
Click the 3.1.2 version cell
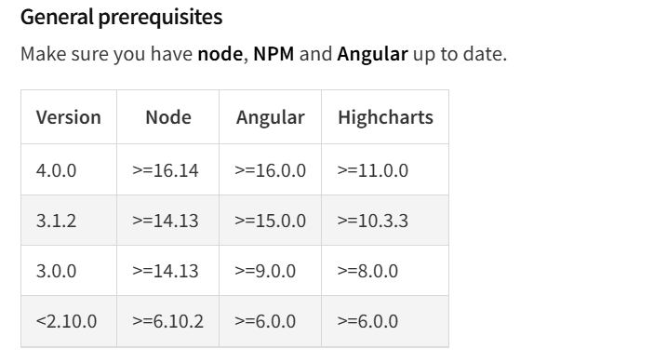[x=69, y=221]
